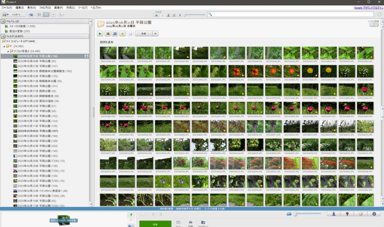Image resolution: width=384 pixels, height=227 pixels.
Task: Toggle the Web sync (ウェブに同期) switch
Action: 374,25
